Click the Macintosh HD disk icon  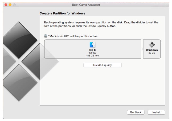click(46, 36)
